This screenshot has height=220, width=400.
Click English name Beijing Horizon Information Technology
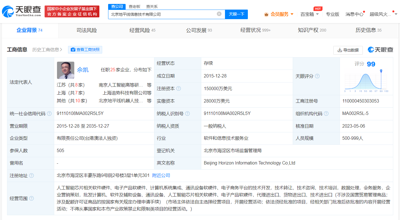tap(250, 163)
